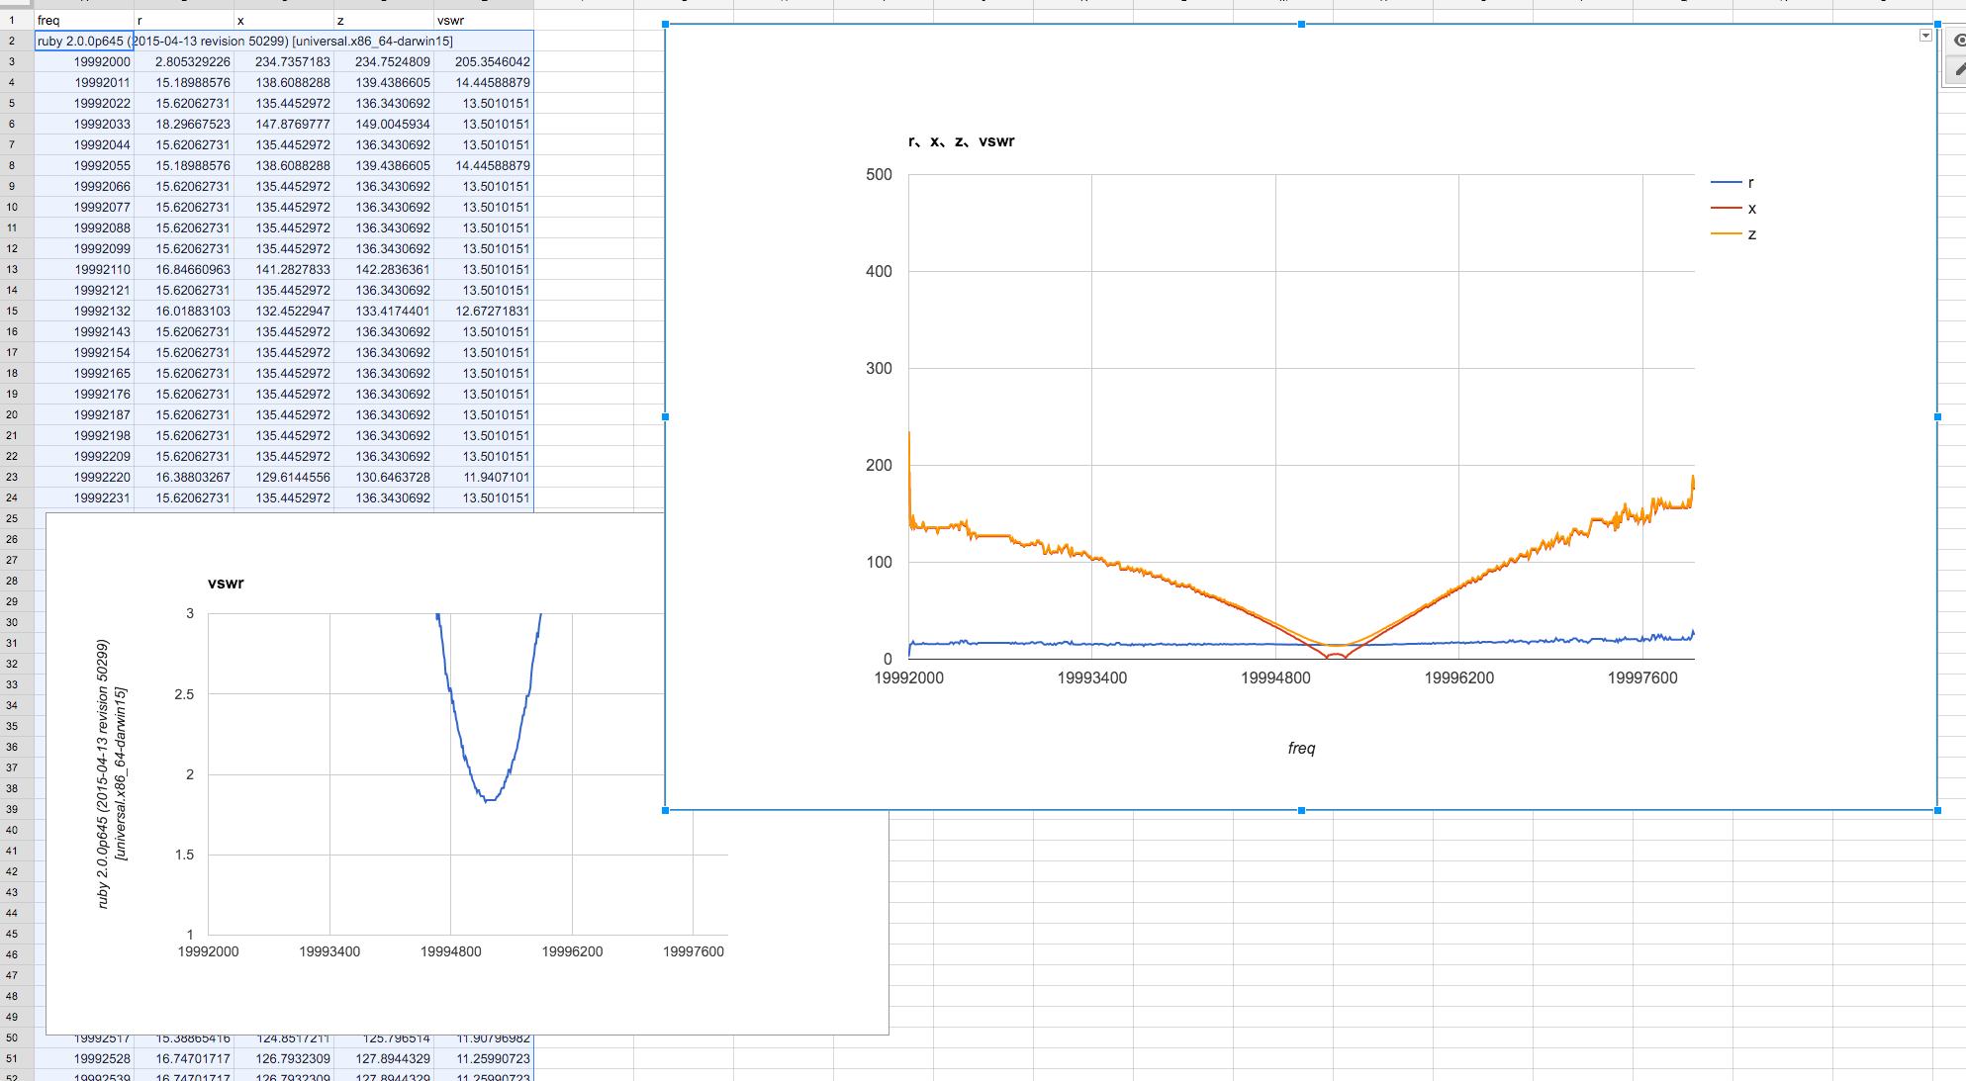The width and height of the screenshot is (1966, 1081).
Task: Click the freq horizontal axis label
Action: [1301, 748]
